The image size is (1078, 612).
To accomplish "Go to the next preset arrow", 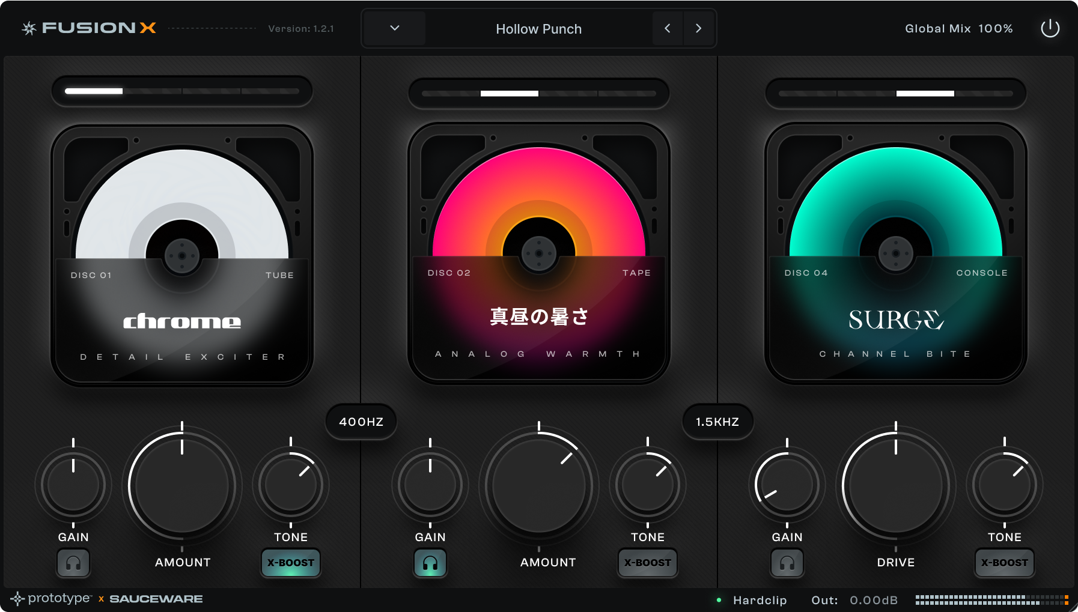I will coord(698,28).
